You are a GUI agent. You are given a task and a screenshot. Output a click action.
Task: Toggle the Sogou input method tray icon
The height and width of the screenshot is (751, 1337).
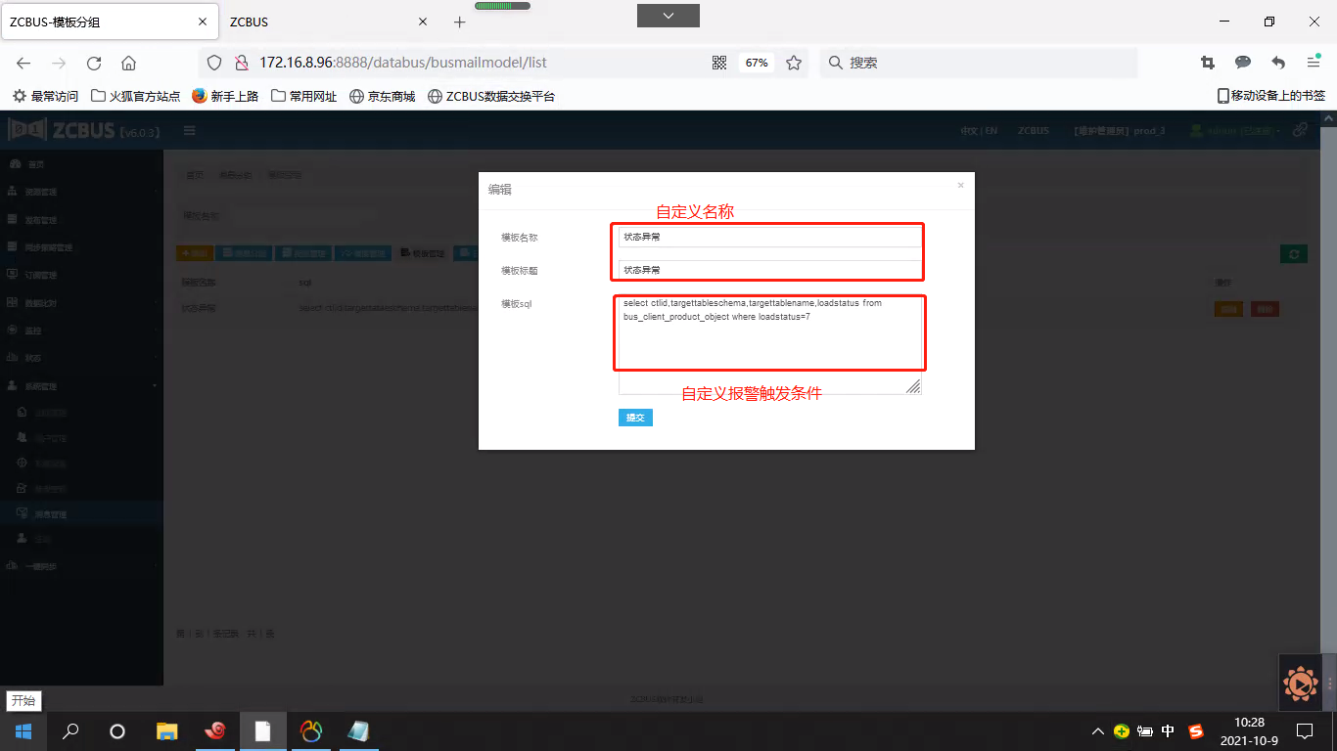(x=1195, y=730)
